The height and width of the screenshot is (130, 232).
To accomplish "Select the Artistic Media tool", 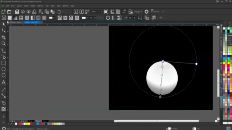I will 4,57.
